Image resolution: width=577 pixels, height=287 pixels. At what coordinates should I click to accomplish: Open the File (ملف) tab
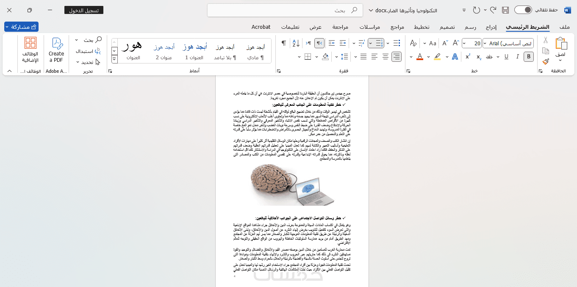point(565,27)
